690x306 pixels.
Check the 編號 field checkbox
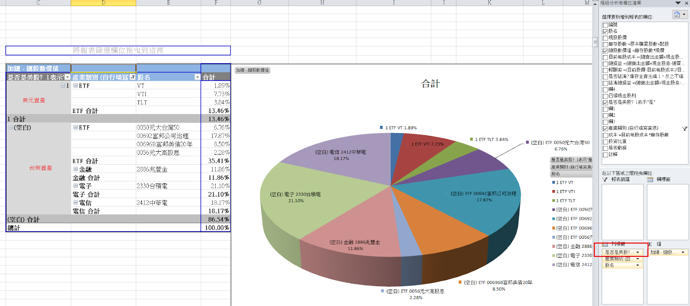point(605,25)
